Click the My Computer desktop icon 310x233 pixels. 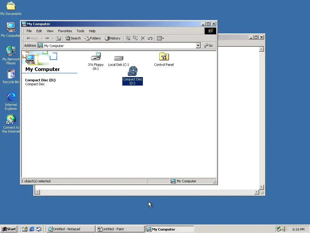(x=11, y=30)
